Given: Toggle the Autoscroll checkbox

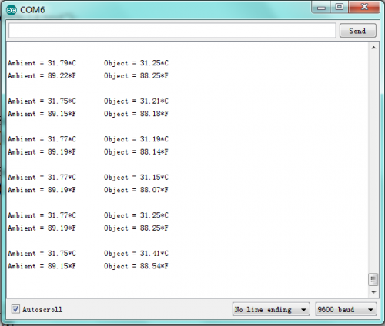Looking at the screenshot, I should 15,309.
